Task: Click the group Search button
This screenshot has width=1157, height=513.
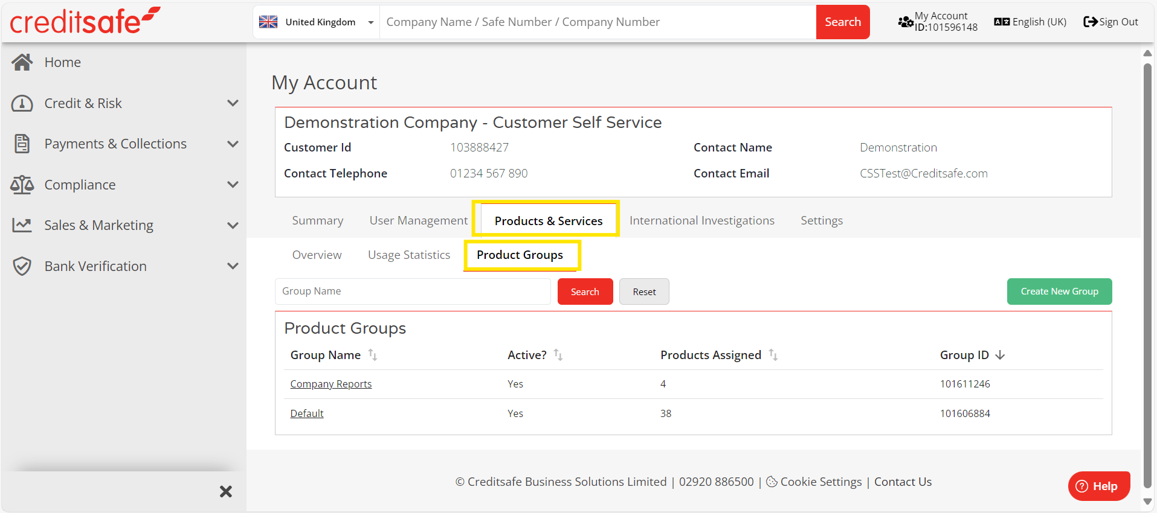Action: pyautogui.click(x=585, y=292)
